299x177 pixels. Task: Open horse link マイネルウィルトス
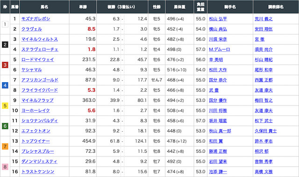click(x=39, y=39)
